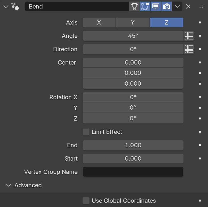Toggle Direction input attribute spreadsheet icon

pyautogui.click(x=189, y=49)
